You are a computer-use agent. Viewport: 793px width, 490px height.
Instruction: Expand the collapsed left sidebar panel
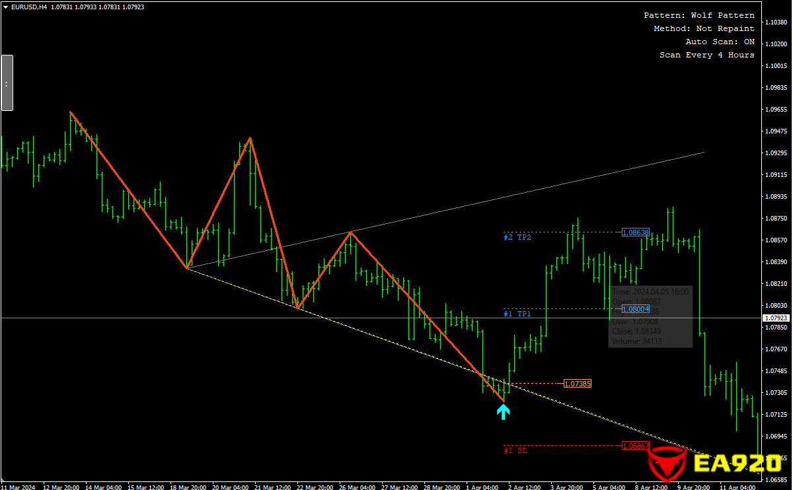[6, 84]
